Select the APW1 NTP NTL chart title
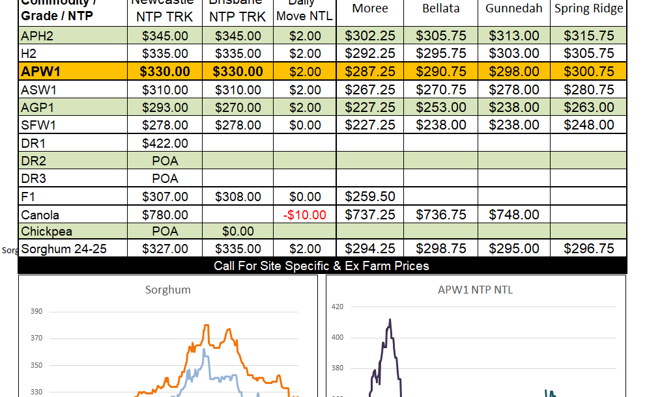Screen dimensions: 647x397 tap(475, 290)
